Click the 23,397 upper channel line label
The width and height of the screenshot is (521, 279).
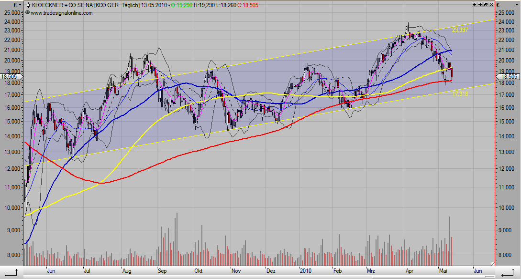(460, 30)
